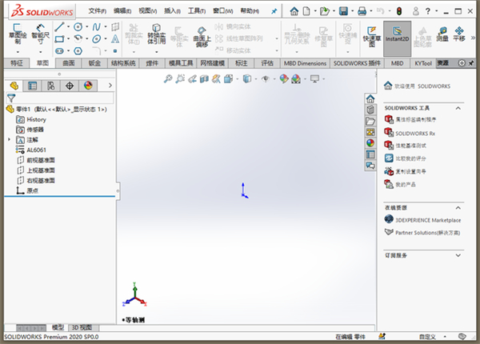Toggle hide/show items eye icon
This screenshot has width=480, height=344.
(x=266, y=78)
